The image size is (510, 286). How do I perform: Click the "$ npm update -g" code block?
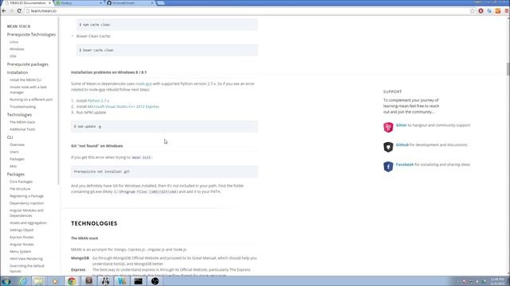click(x=164, y=126)
